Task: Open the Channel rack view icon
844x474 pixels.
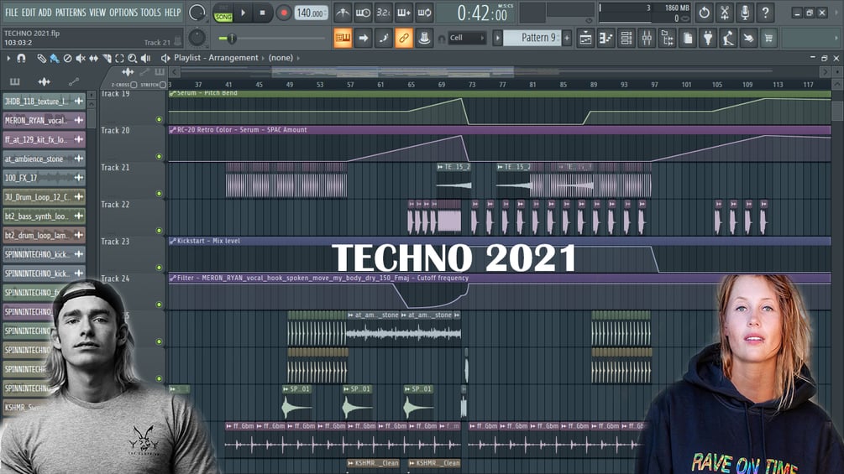Action: (626, 38)
